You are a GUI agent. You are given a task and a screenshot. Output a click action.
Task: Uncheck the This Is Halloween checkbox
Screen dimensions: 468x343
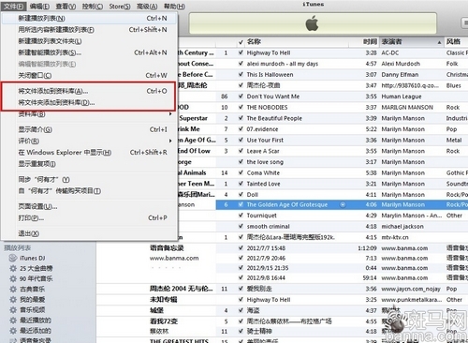point(241,74)
